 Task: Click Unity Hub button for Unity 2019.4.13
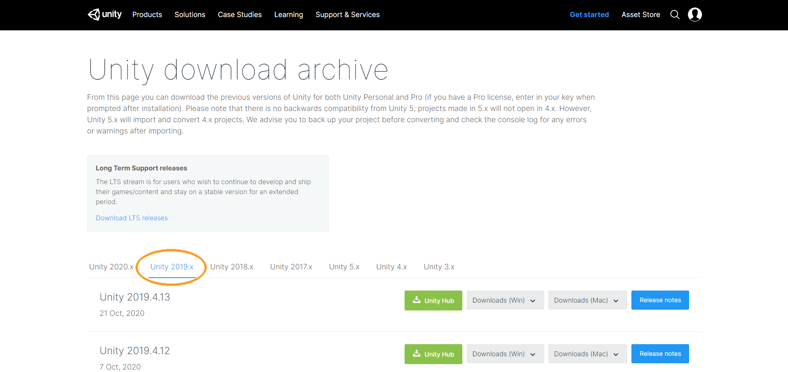click(x=433, y=301)
